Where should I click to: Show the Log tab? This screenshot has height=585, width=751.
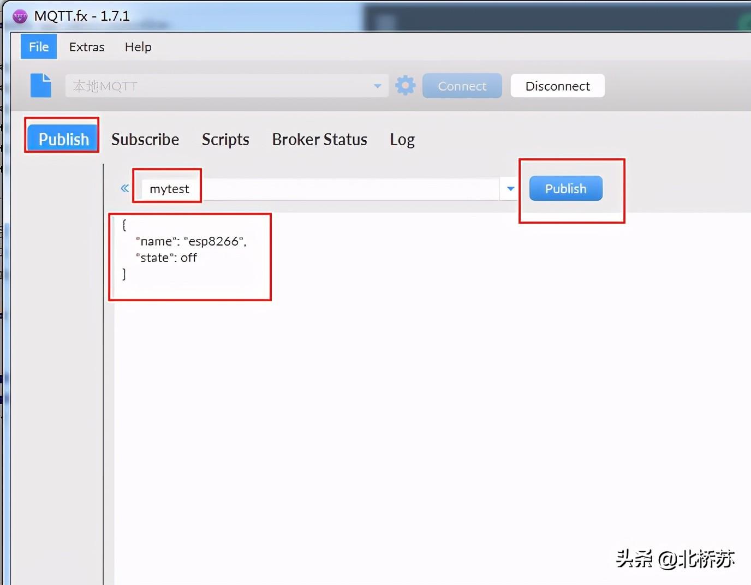tap(402, 140)
